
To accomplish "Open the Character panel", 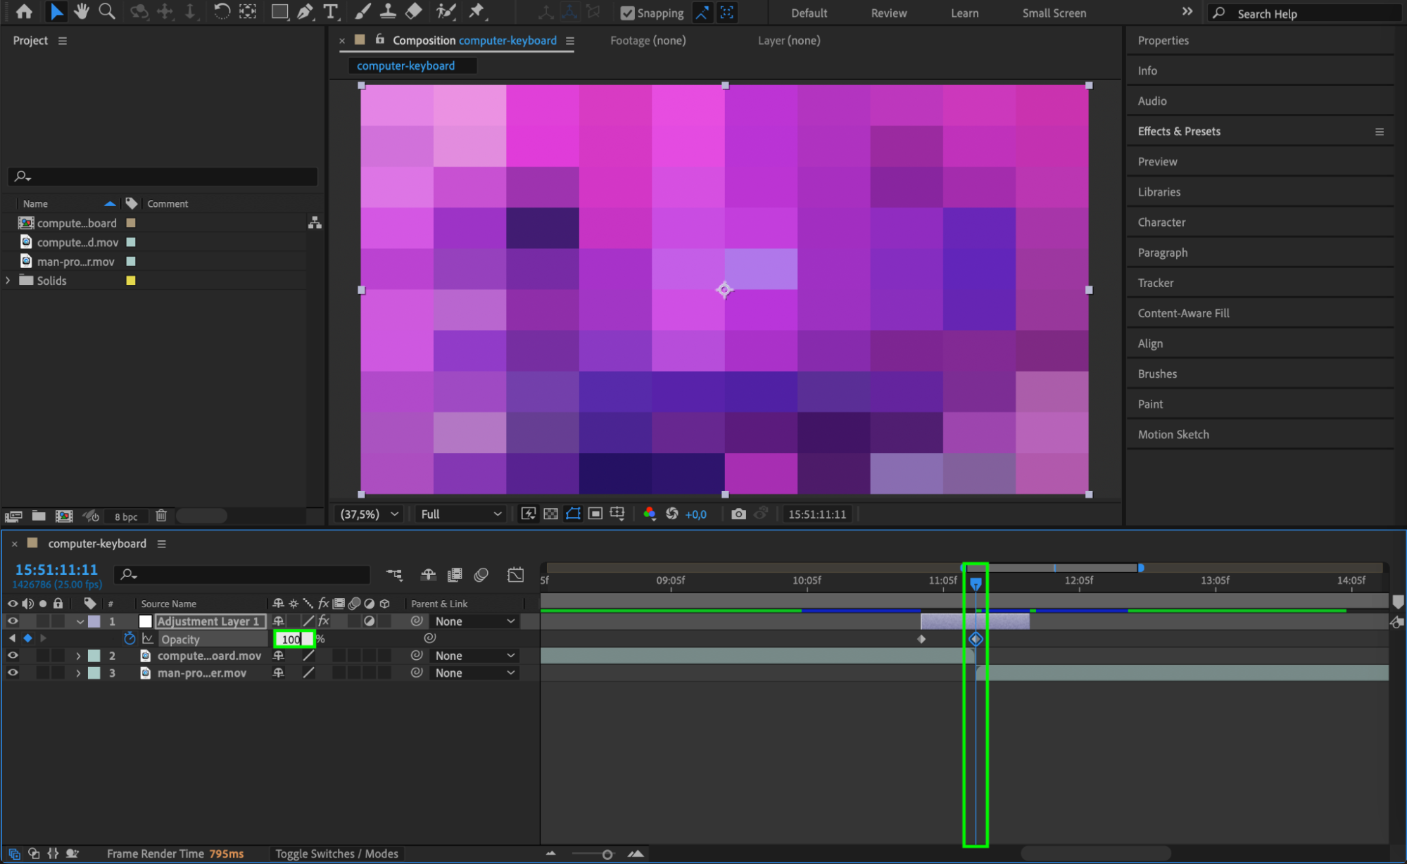I will click(1161, 222).
